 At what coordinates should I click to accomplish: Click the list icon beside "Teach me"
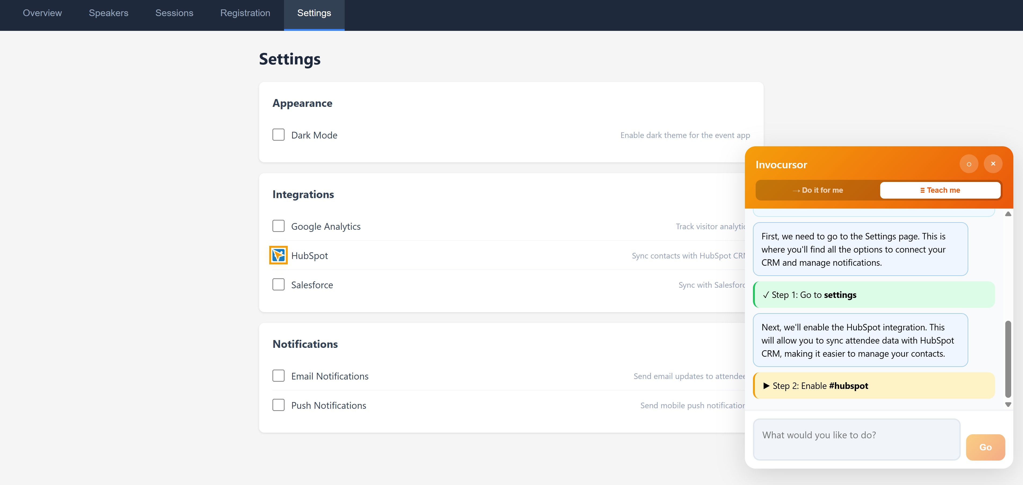pos(922,190)
